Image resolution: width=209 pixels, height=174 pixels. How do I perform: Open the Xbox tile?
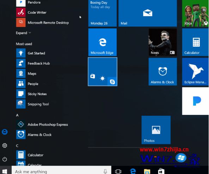point(195,13)
